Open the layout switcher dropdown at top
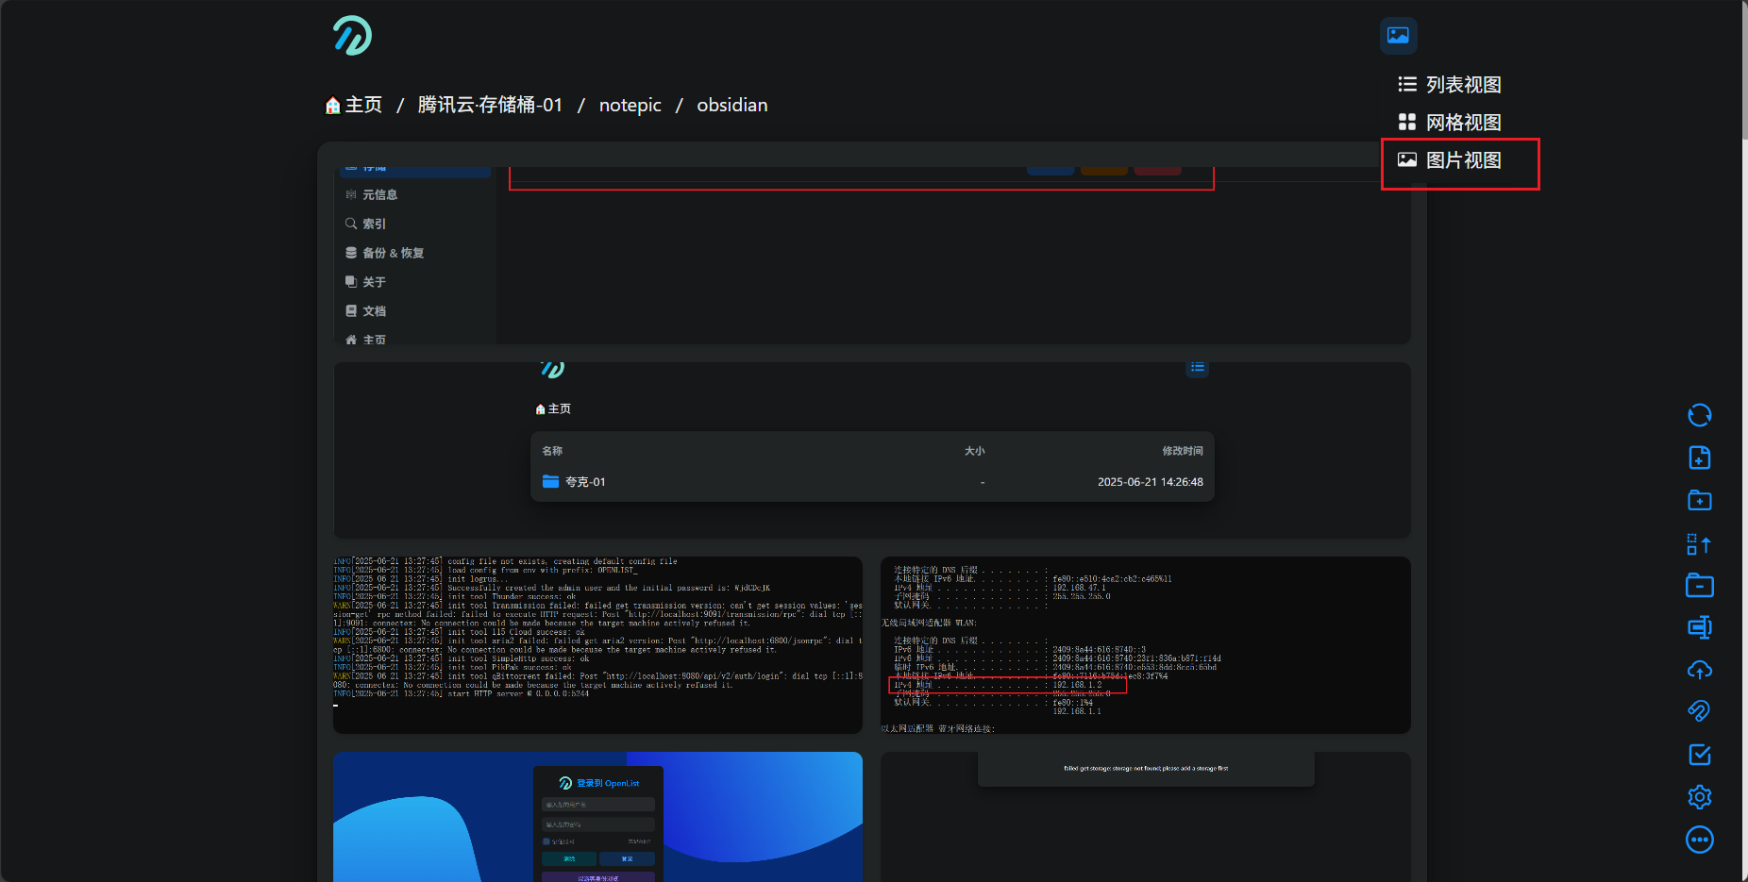 pyautogui.click(x=1398, y=36)
